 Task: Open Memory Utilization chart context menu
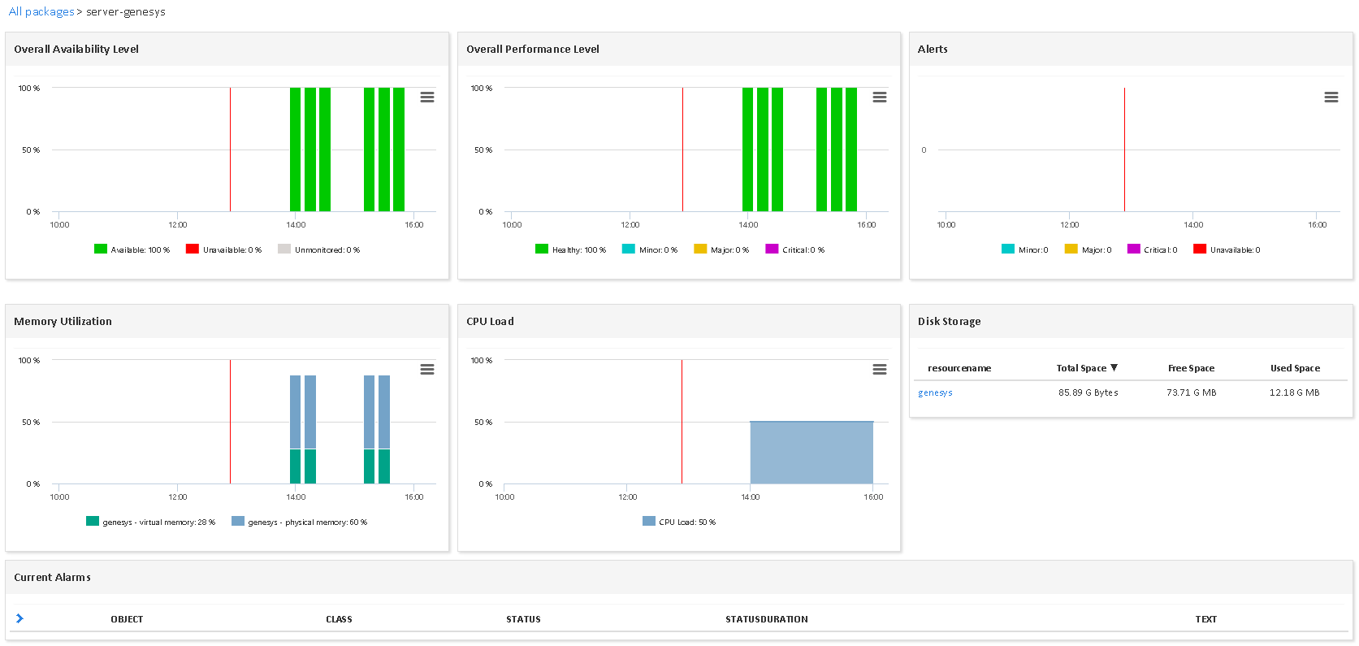426,370
